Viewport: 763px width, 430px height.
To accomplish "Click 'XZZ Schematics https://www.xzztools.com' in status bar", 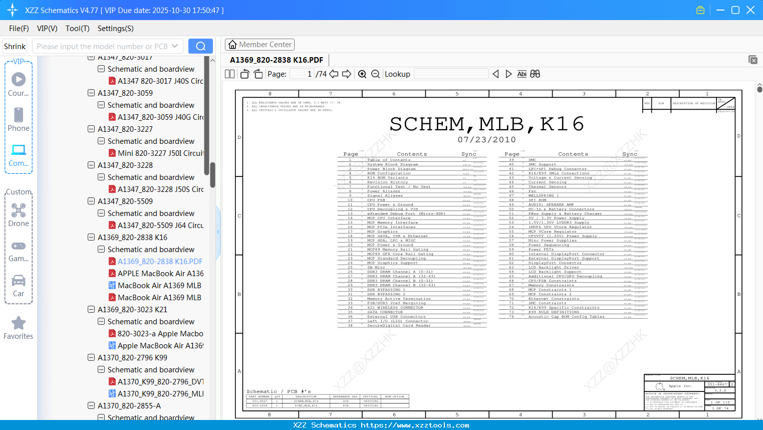I will 381,425.
